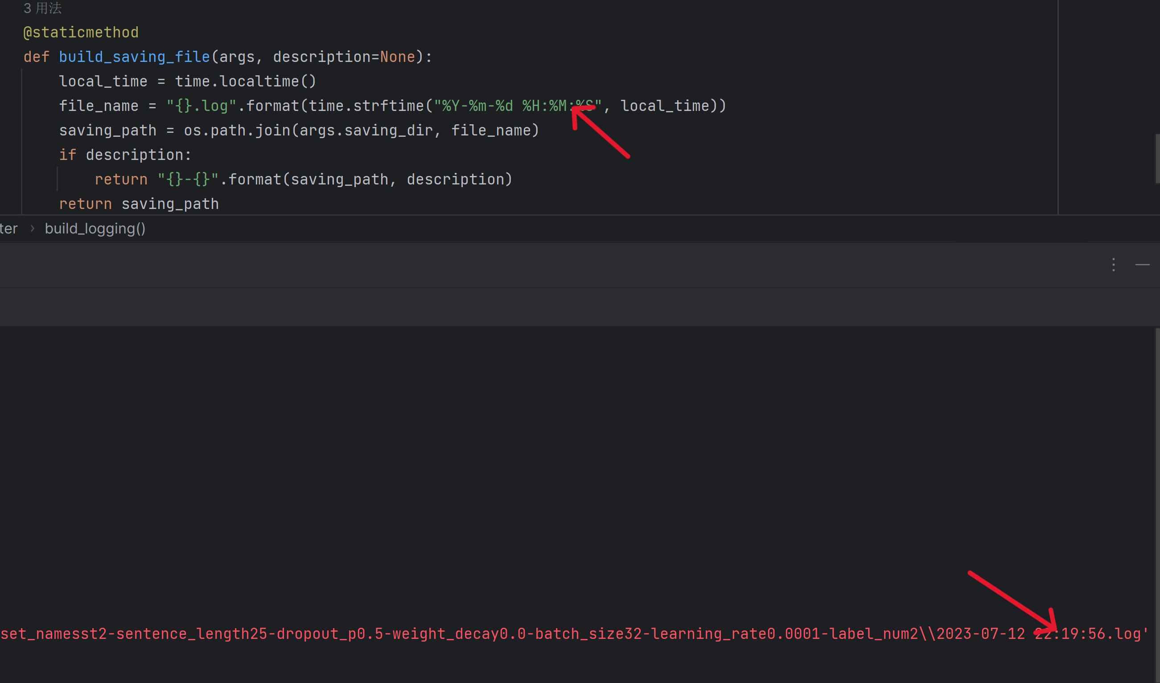Click the @staticmethod decorator
This screenshot has width=1160, height=683.
[81, 32]
